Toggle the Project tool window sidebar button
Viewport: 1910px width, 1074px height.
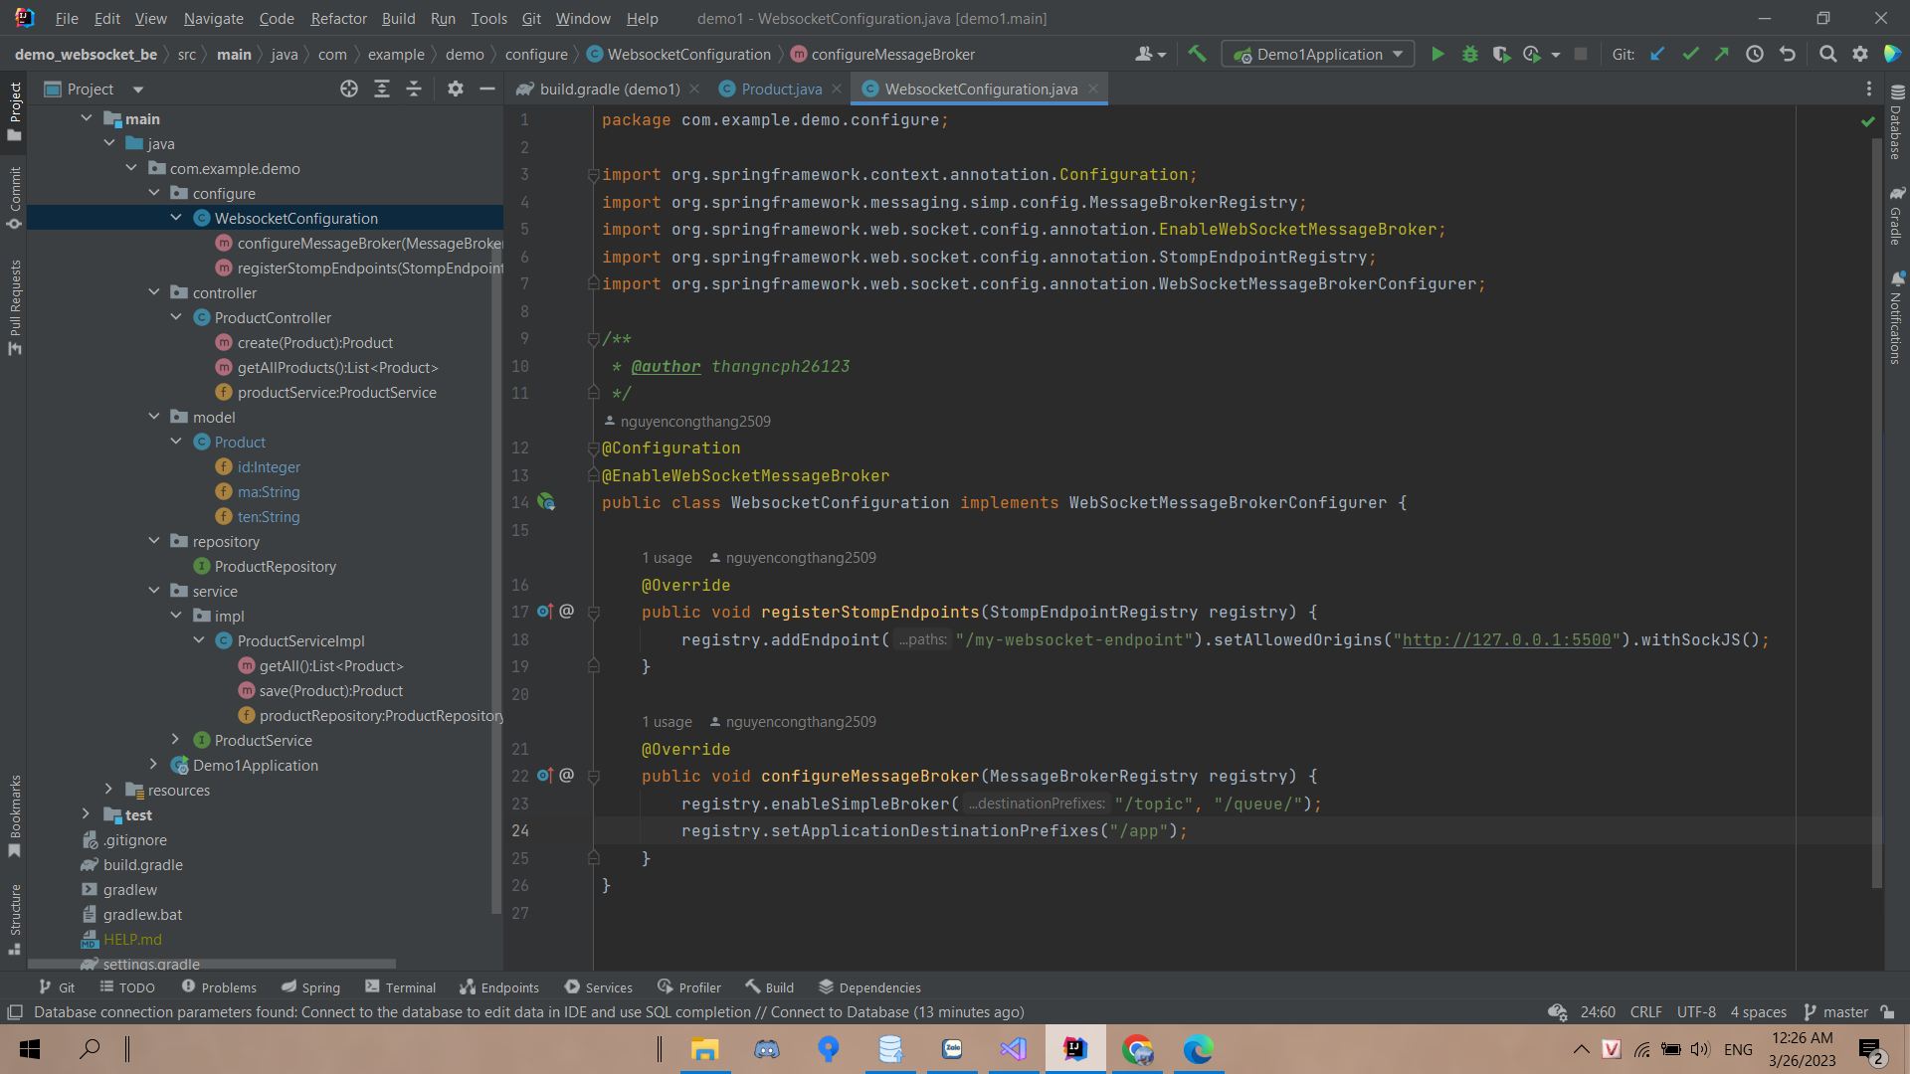[x=15, y=111]
